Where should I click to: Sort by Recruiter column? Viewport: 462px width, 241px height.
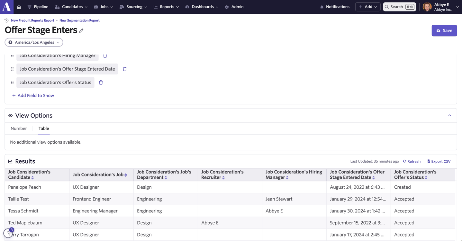click(x=223, y=178)
